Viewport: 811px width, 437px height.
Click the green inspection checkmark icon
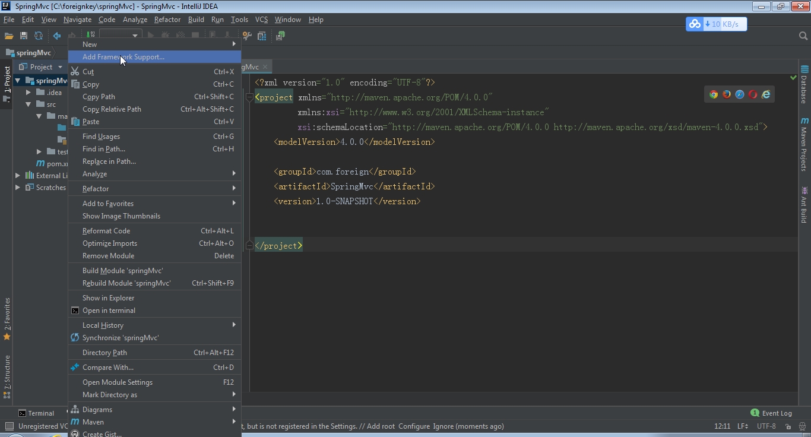pyautogui.click(x=793, y=78)
